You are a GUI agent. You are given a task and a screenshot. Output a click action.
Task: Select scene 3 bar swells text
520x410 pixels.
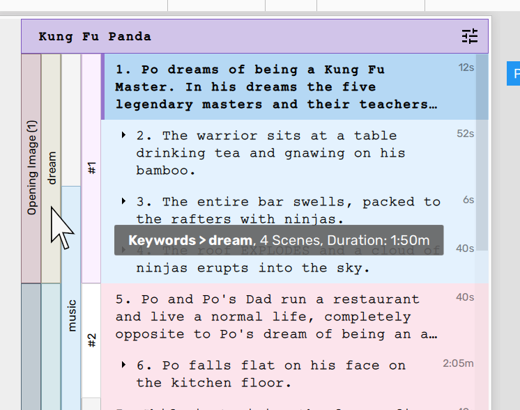click(x=289, y=210)
